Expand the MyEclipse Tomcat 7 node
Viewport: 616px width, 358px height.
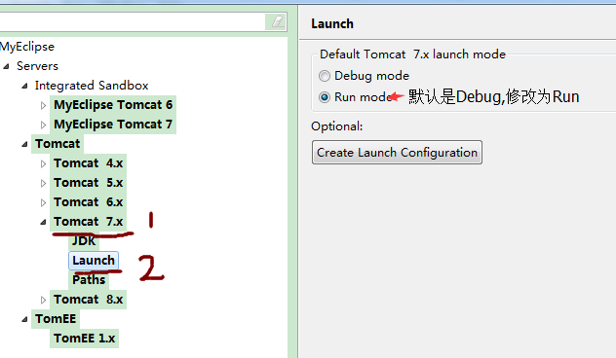coord(43,125)
